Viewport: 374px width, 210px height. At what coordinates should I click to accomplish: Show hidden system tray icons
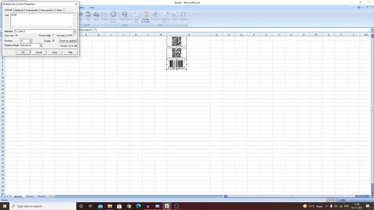click(327, 206)
